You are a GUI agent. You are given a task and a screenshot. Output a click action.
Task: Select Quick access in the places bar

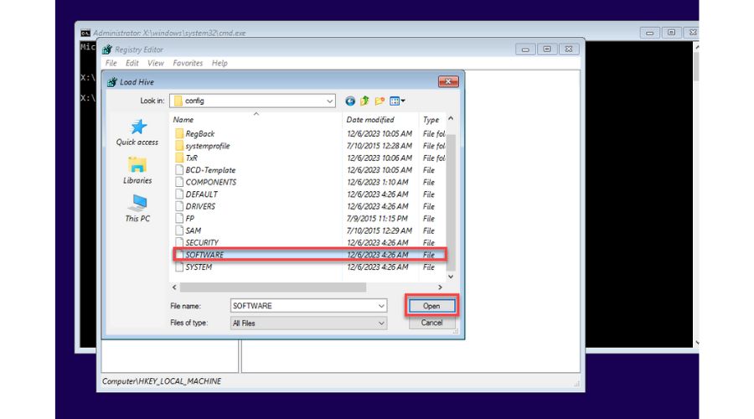coord(137,132)
